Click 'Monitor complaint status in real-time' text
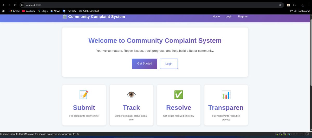 click(131, 118)
